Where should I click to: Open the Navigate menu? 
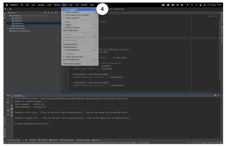(x=41, y=5)
